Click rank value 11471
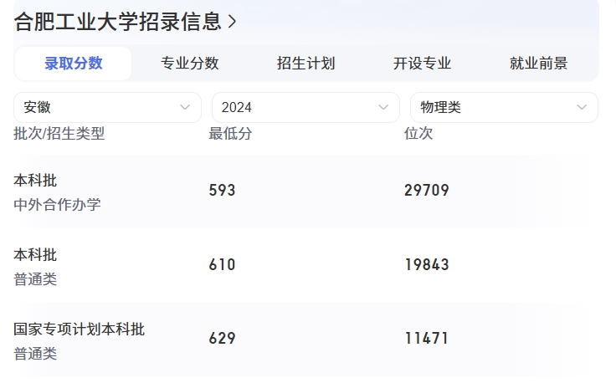Viewport: 616px width, 383px height. pos(427,339)
